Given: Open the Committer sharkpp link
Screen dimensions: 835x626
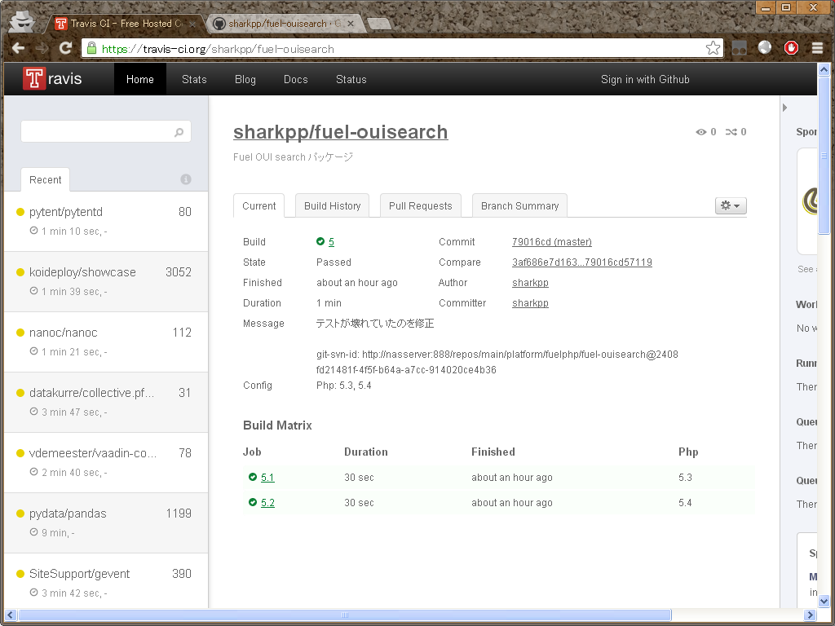Looking at the screenshot, I should click(x=530, y=303).
